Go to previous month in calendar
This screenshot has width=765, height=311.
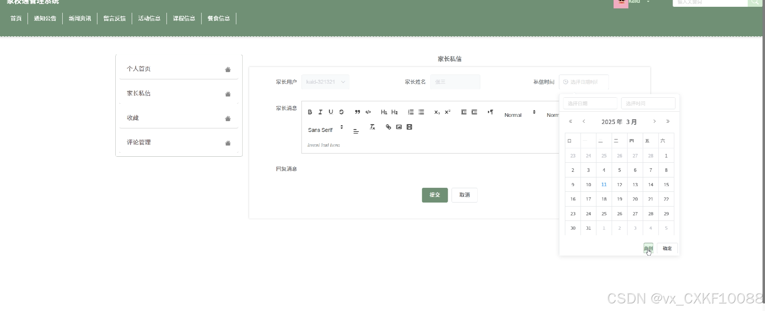click(584, 122)
